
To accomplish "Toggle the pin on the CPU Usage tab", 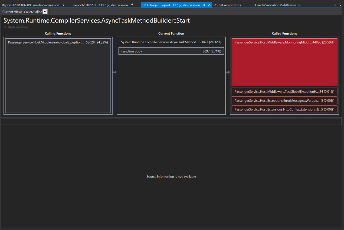I will (204, 5).
